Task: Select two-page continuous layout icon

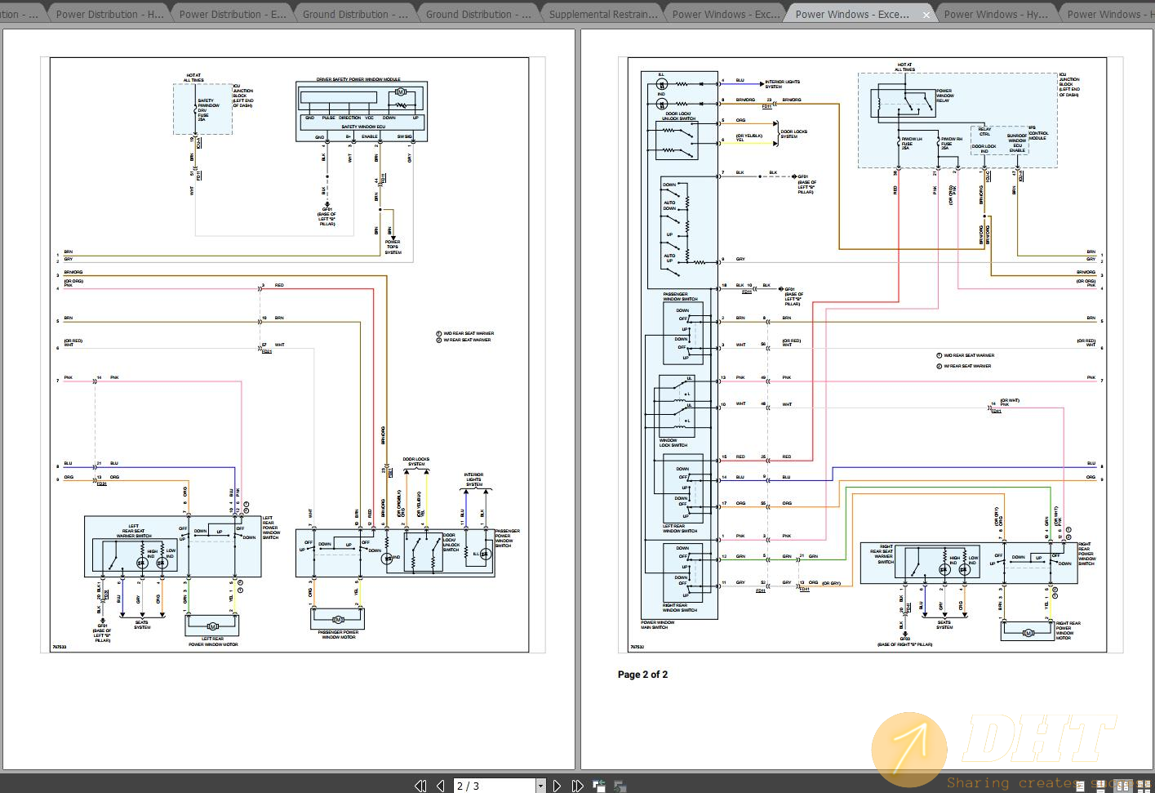Action: [x=1144, y=786]
